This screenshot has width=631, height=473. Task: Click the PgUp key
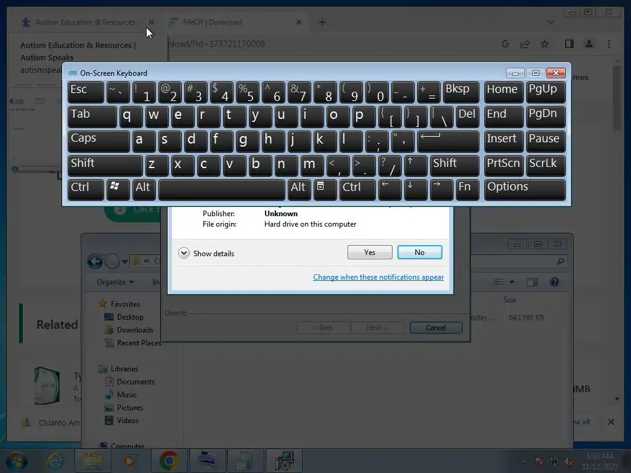point(546,92)
